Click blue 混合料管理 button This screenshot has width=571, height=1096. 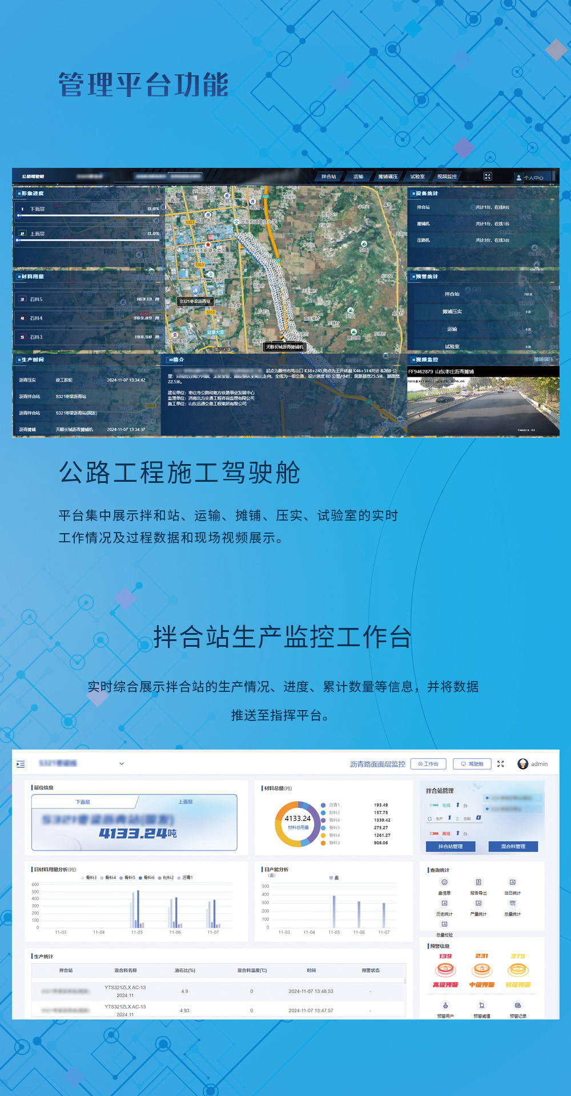513,847
